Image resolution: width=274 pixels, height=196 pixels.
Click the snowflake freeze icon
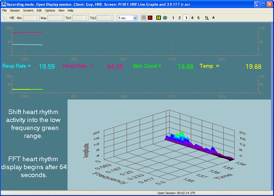click(x=165, y=18)
